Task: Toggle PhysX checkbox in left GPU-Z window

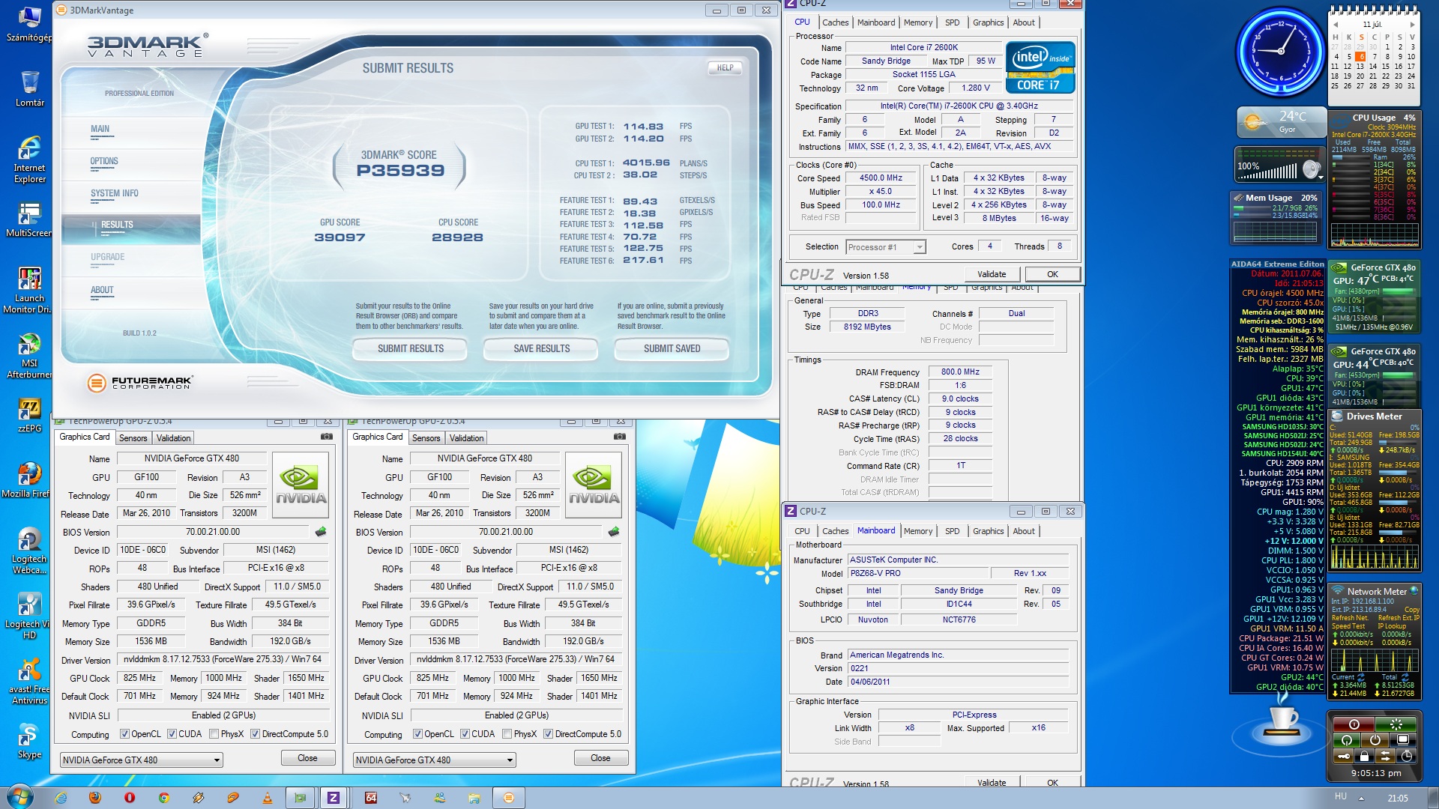Action: [214, 734]
